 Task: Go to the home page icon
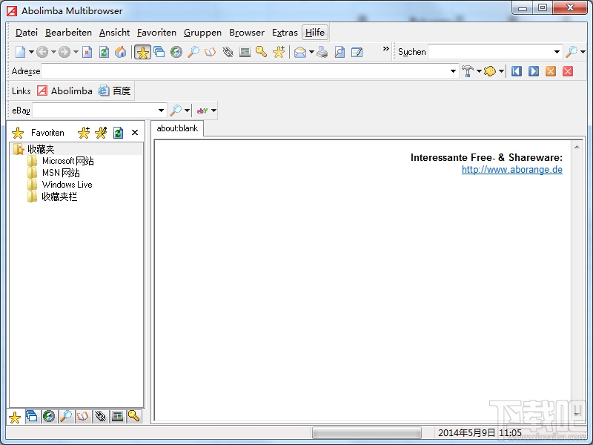(121, 52)
